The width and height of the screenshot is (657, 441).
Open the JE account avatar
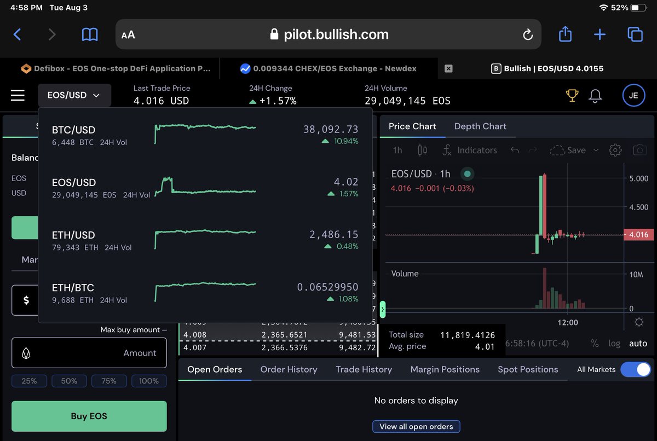[633, 95]
